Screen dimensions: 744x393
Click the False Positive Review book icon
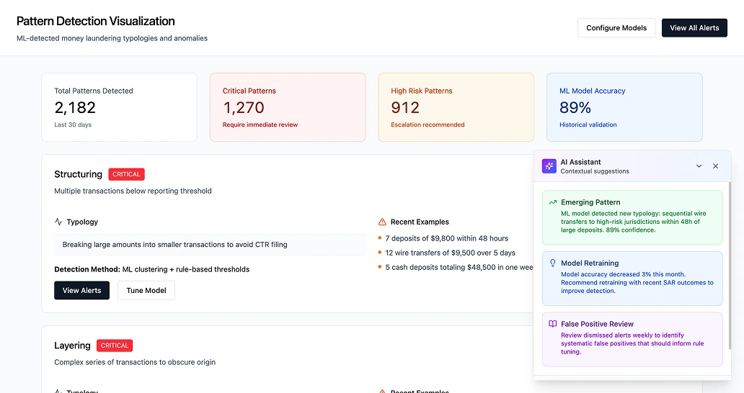(552, 325)
